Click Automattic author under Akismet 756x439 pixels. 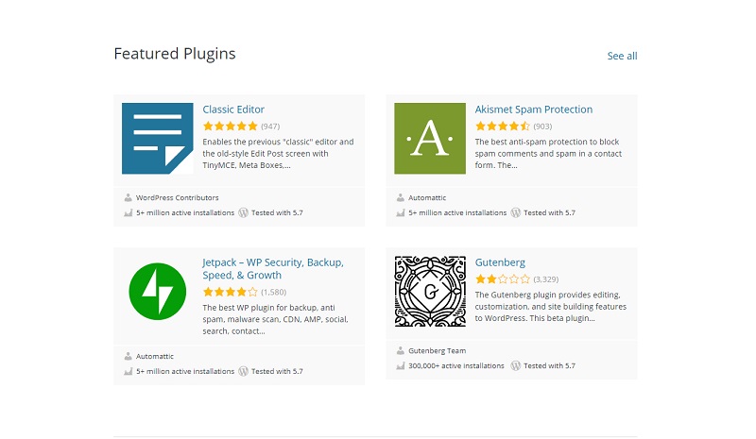pyautogui.click(x=427, y=197)
